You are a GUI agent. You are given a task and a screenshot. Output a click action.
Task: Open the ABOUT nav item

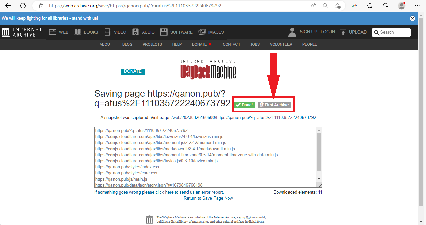pos(106,44)
